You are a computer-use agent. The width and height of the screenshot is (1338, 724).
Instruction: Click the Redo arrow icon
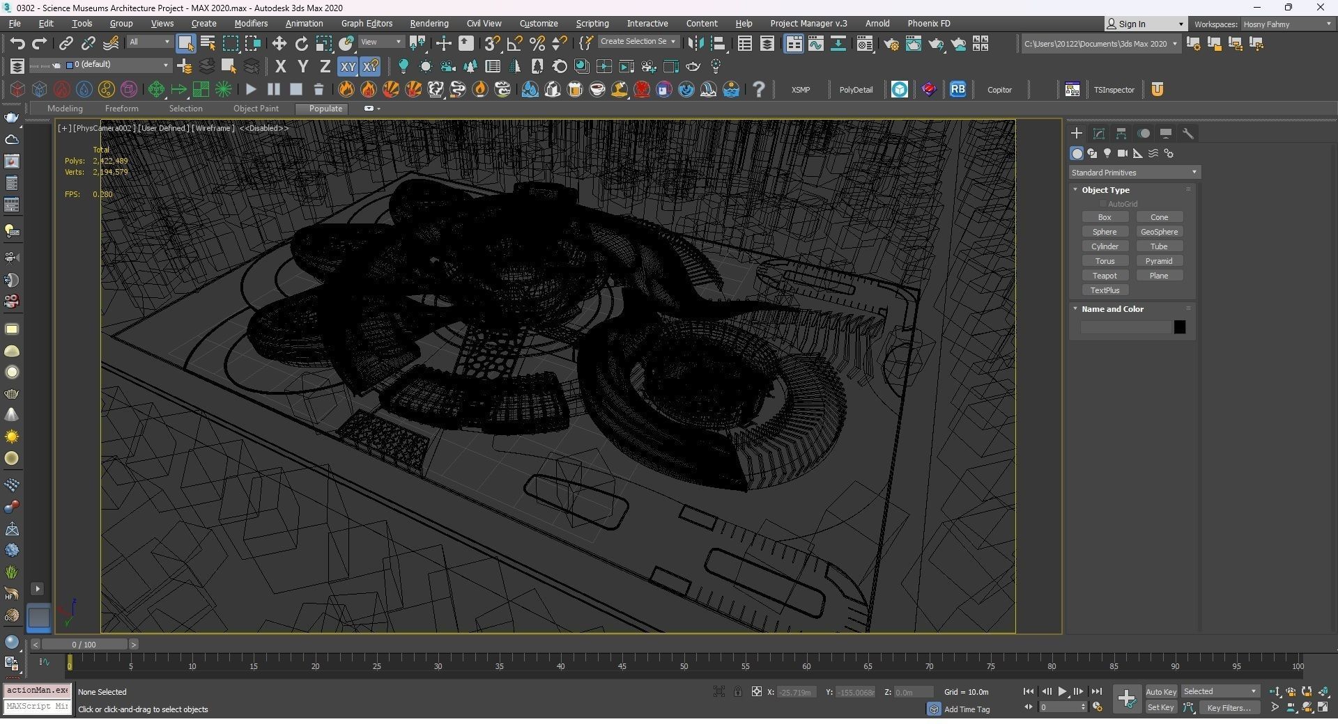click(40, 44)
